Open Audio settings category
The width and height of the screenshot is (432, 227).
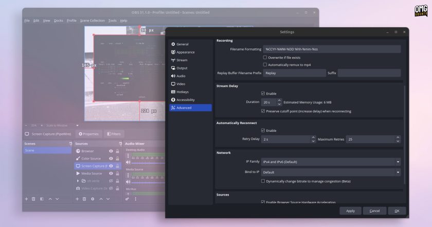[x=190, y=76]
